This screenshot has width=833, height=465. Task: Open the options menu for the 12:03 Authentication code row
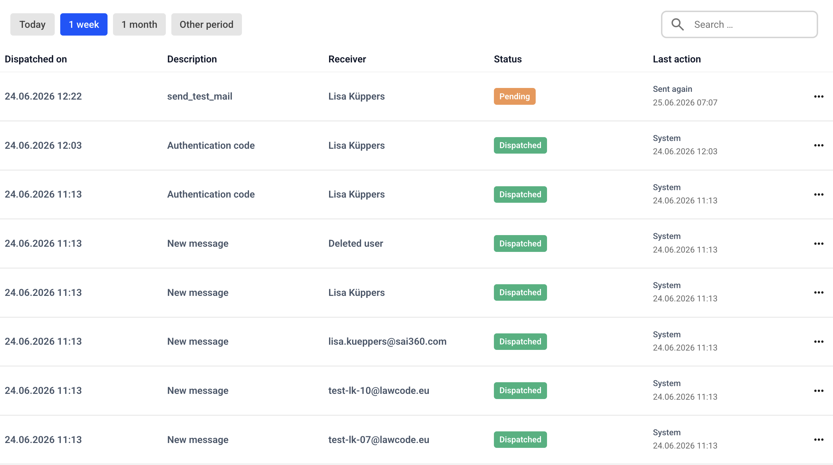[x=819, y=146]
